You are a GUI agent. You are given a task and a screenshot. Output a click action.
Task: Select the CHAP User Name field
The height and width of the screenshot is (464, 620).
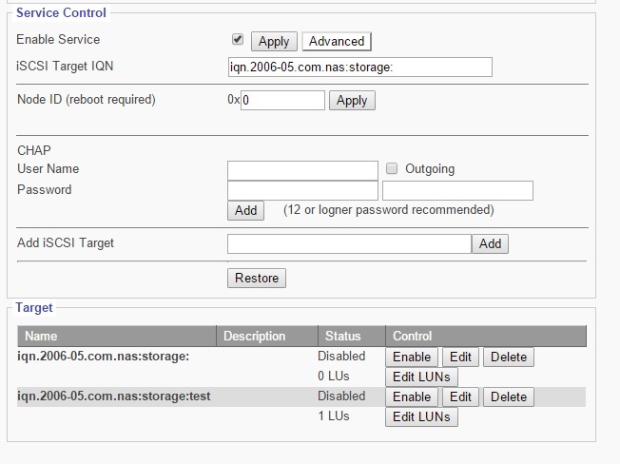click(302, 170)
